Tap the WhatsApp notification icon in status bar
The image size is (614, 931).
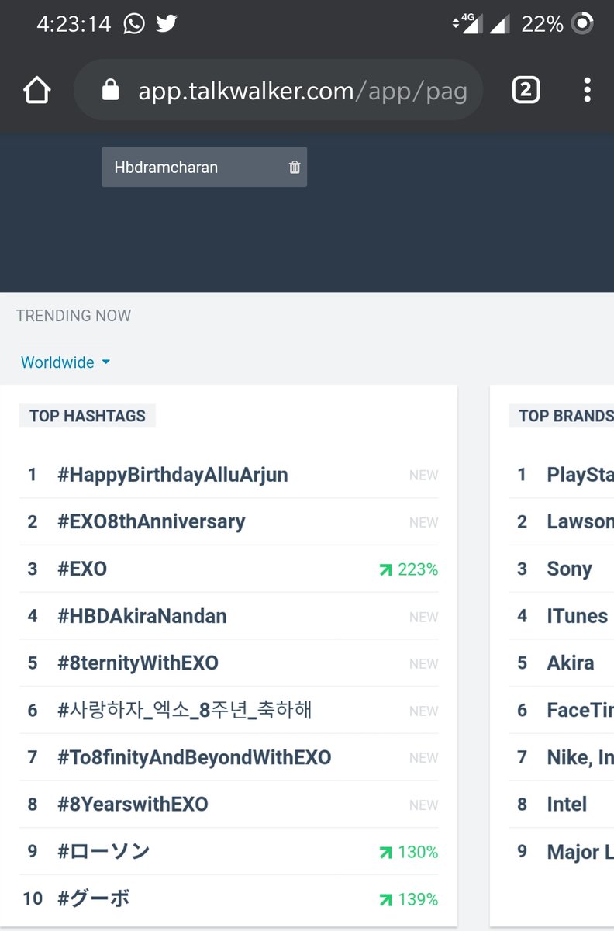[x=134, y=24]
